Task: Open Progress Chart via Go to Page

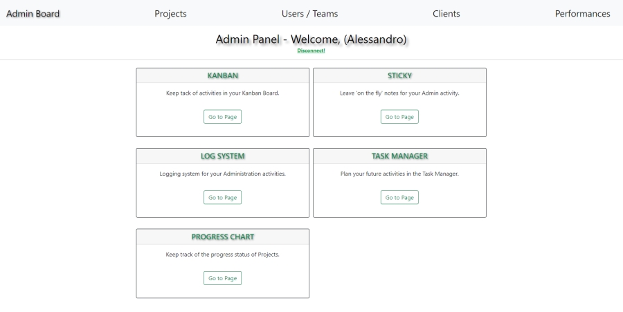Action: click(222, 278)
